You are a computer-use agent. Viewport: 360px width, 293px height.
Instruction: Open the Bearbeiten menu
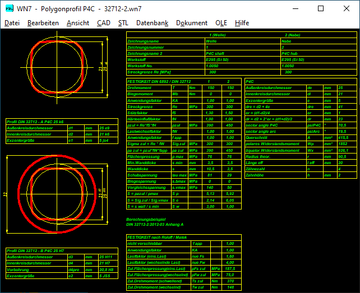(x=43, y=23)
